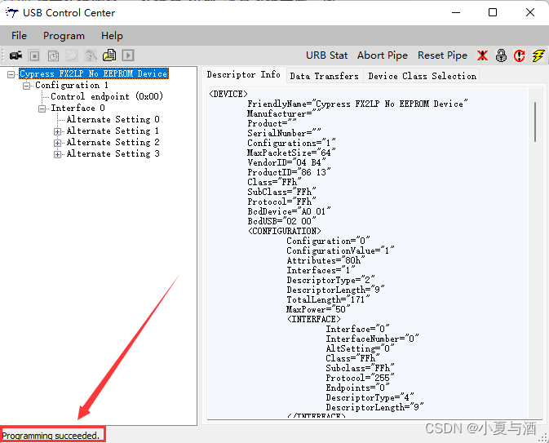Viewport: 549px width, 443px height.
Task: Click the Programming succeeded status text
Action: (51, 436)
